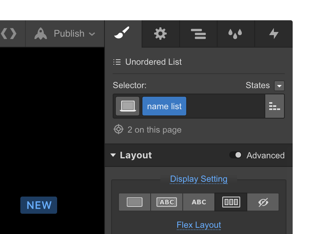Open the Display Setting link
The height and width of the screenshot is (234, 313).
tap(198, 179)
